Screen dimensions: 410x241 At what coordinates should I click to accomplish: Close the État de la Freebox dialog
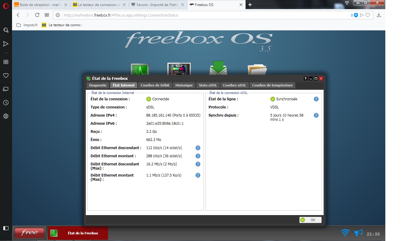pyautogui.click(x=321, y=78)
